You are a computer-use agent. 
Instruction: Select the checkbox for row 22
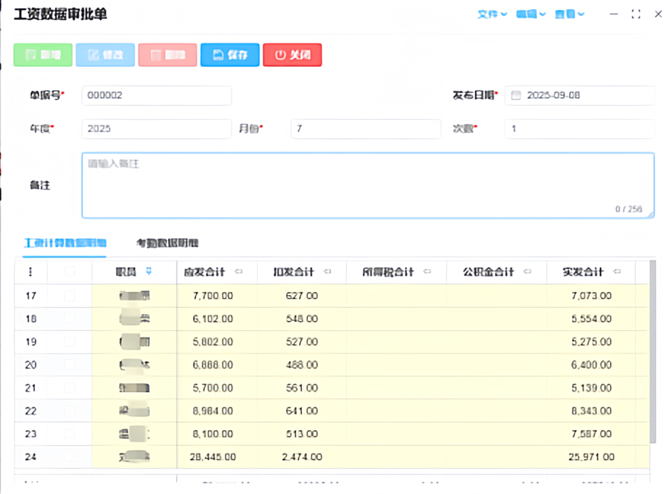[69, 411]
